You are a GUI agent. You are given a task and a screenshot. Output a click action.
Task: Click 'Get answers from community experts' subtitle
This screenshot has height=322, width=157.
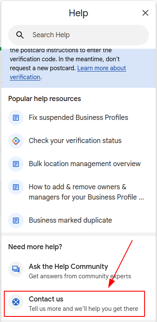80,276
